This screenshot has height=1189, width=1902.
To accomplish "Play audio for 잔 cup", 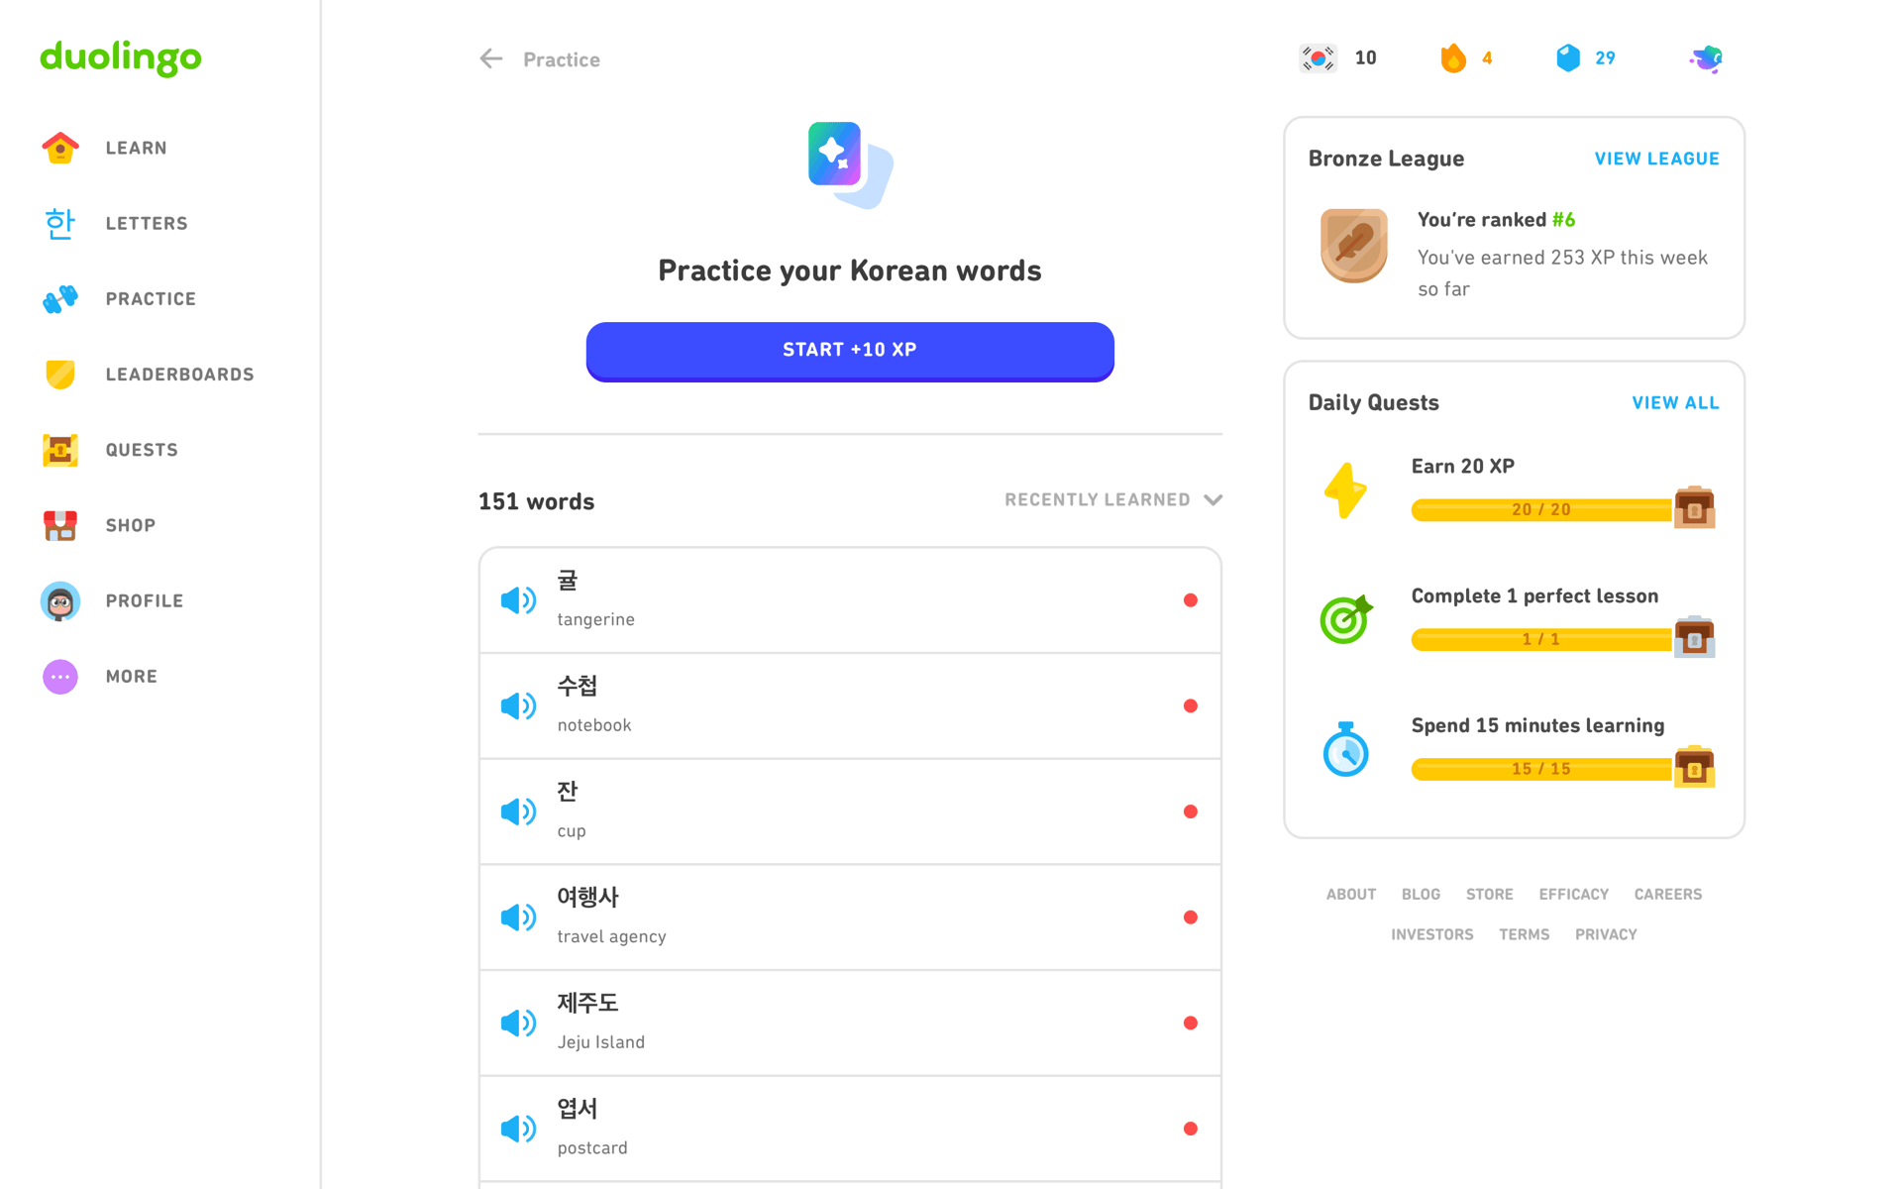I will [518, 811].
